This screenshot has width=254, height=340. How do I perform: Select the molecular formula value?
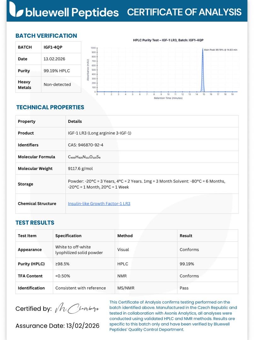point(84,157)
